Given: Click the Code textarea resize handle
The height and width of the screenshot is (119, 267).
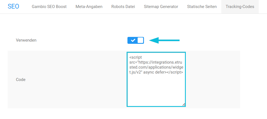Looking at the screenshot, I should [x=184, y=105].
